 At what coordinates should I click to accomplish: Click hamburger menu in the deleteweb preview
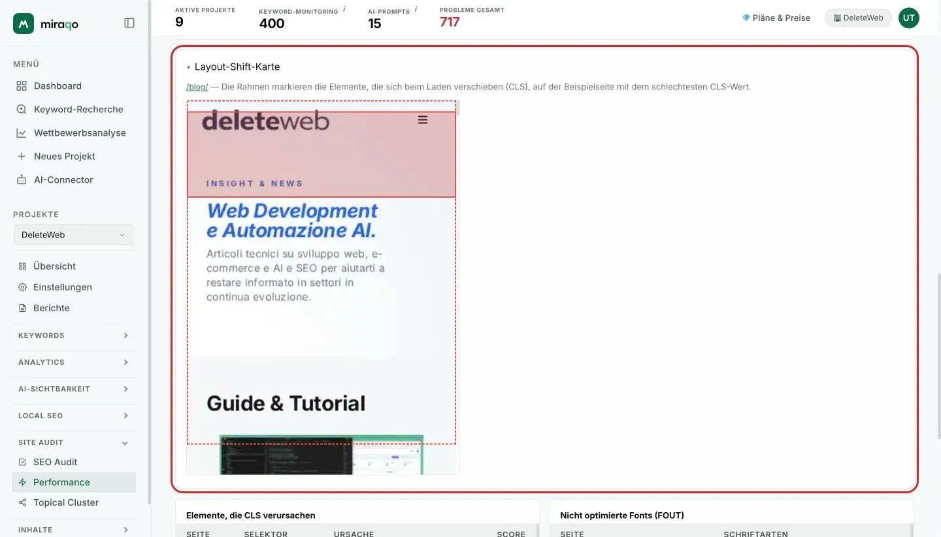(x=423, y=120)
